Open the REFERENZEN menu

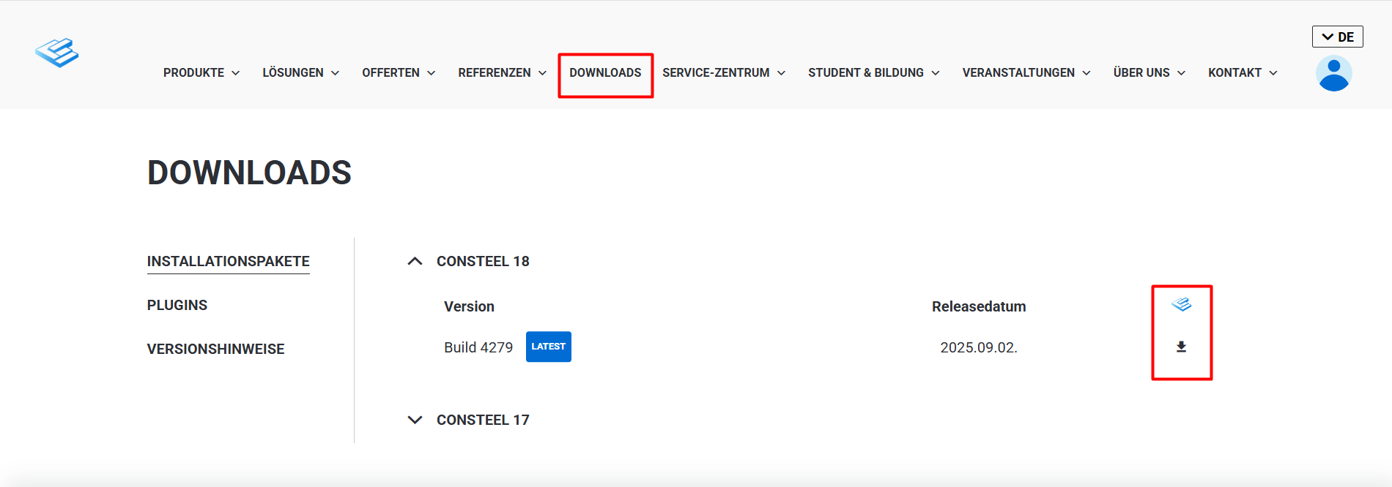tap(495, 73)
